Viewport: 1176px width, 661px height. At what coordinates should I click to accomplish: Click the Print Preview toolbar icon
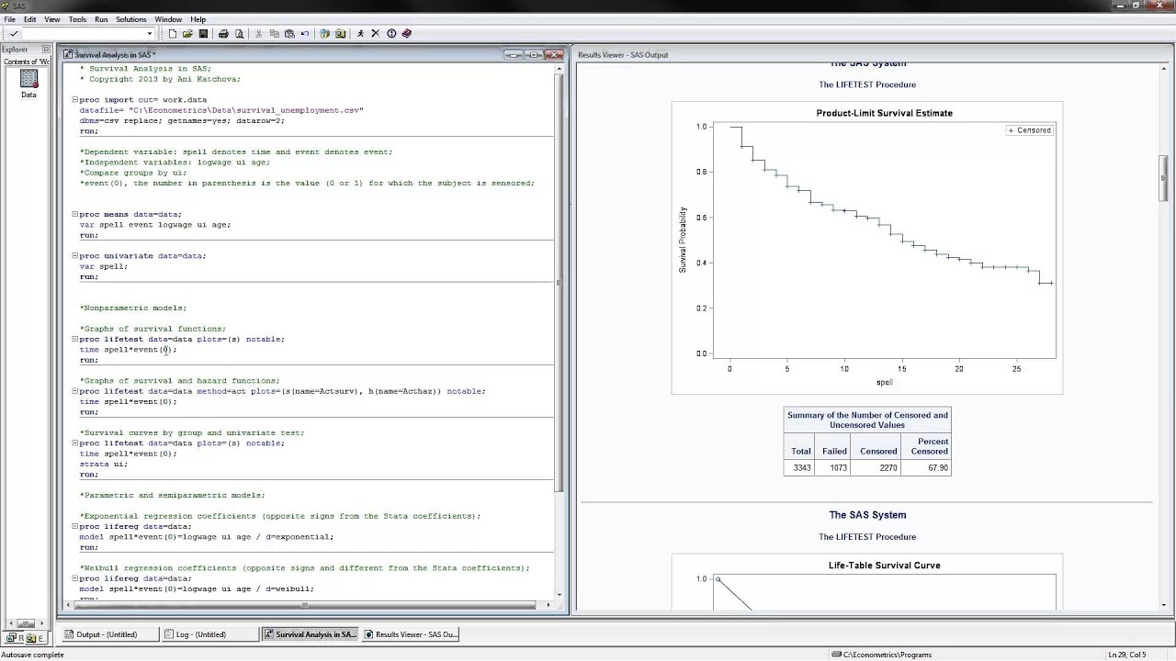[x=239, y=34]
